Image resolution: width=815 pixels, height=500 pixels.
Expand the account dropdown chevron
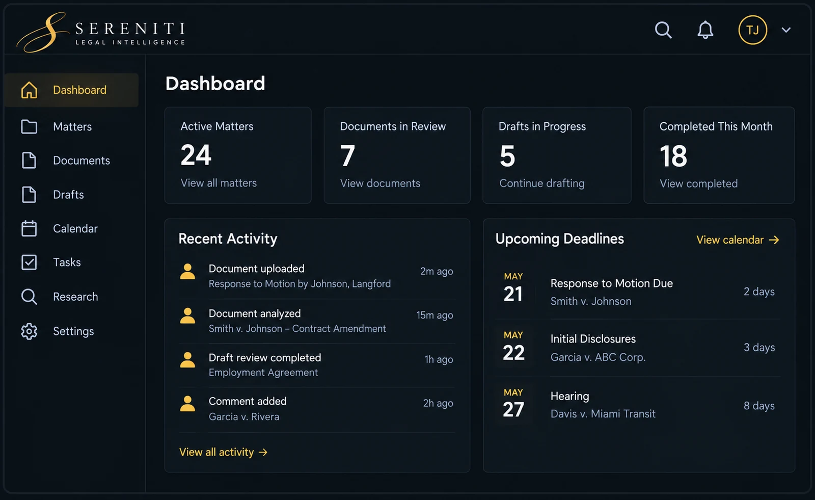click(x=786, y=30)
